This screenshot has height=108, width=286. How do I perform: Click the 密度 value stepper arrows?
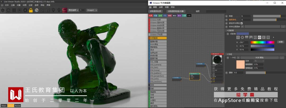(x=251, y=16)
